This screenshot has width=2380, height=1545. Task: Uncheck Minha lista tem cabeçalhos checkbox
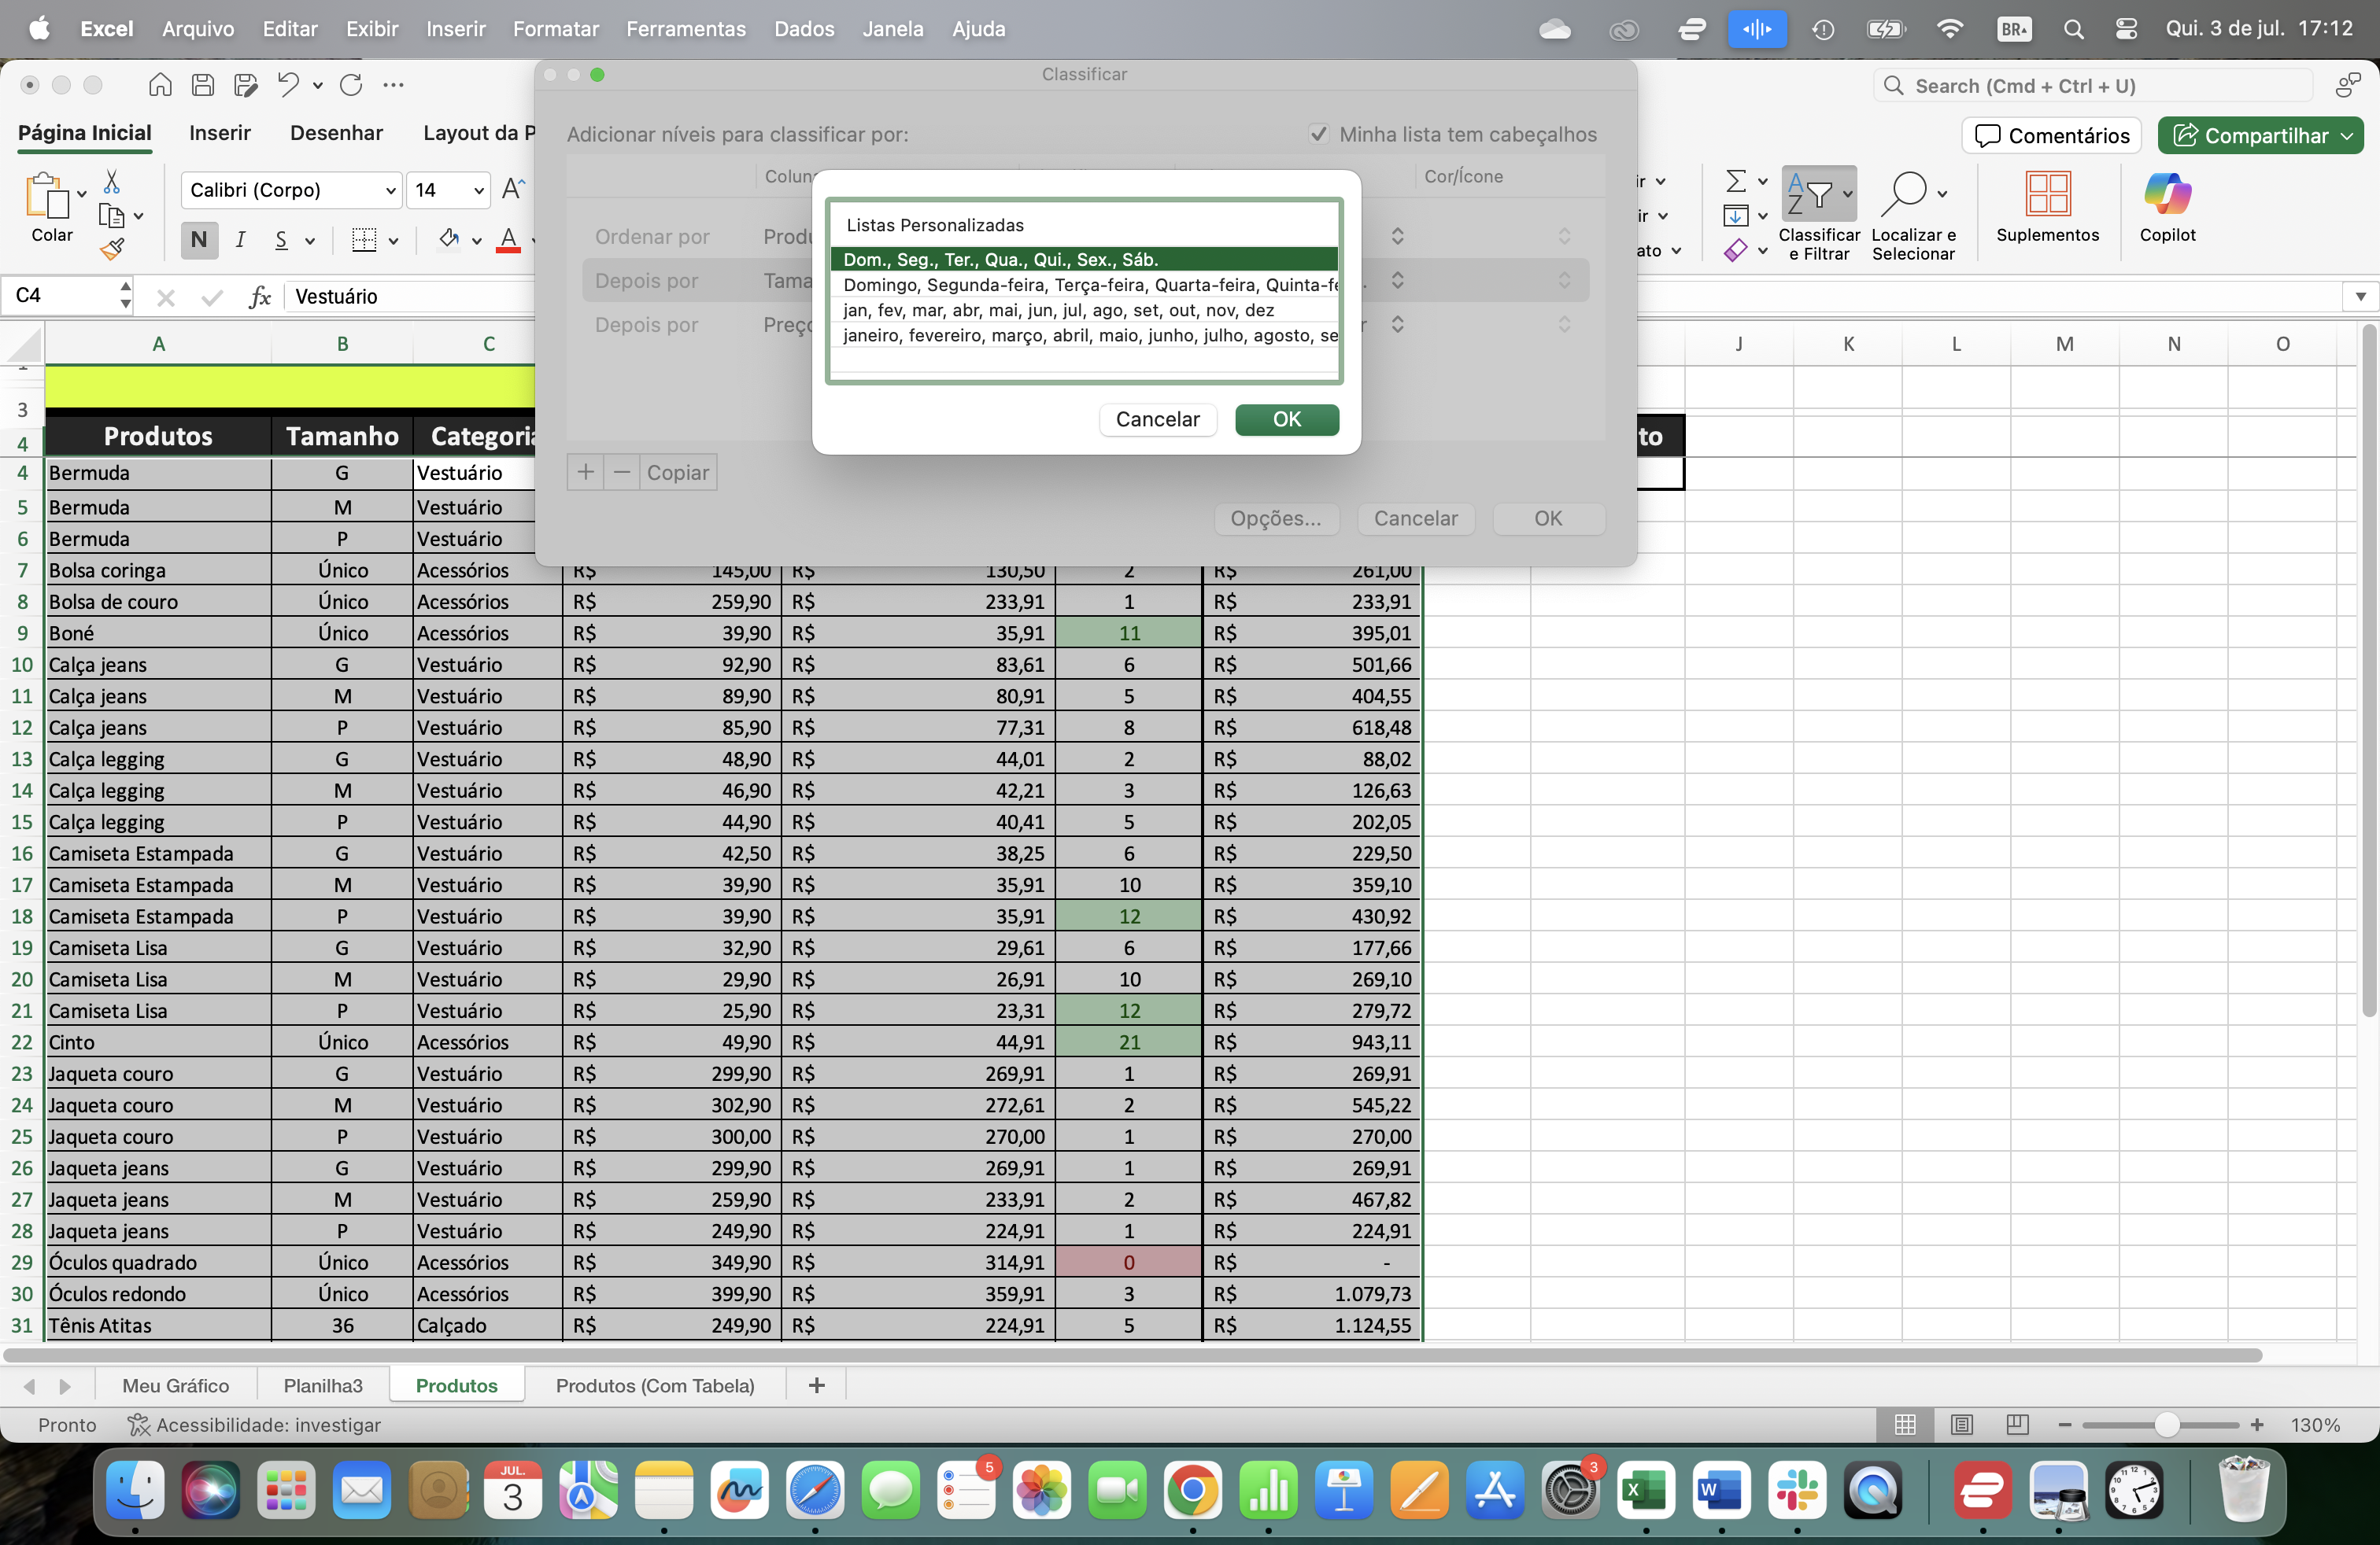pyautogui.click(x=1318, y=134)
